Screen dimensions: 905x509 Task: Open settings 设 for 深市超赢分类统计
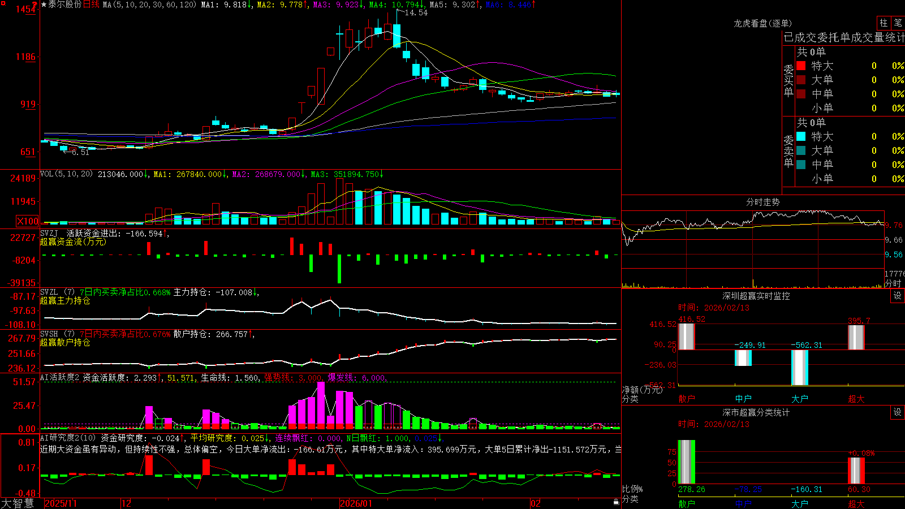click(898, 412)
